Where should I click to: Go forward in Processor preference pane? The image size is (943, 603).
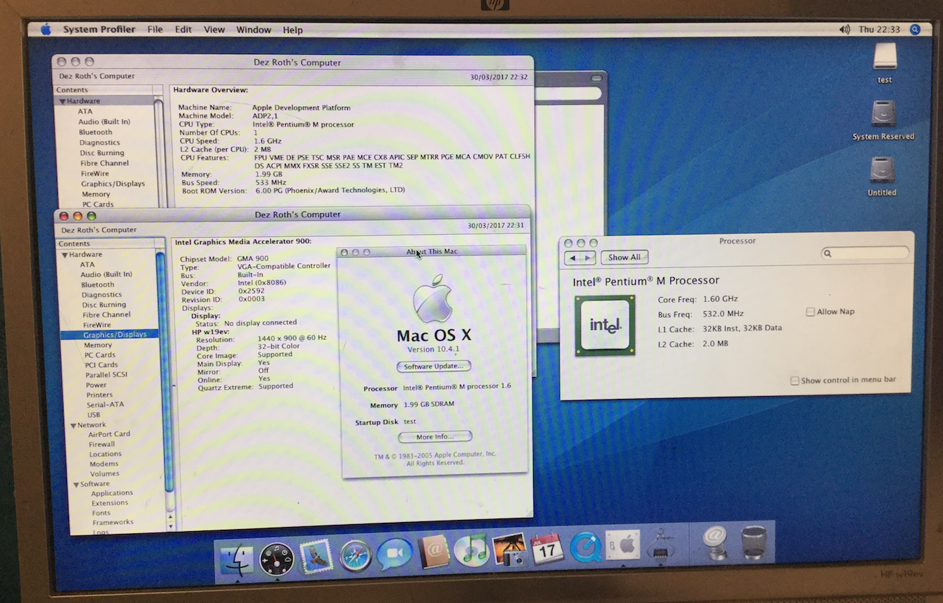(x=589, y=258)
